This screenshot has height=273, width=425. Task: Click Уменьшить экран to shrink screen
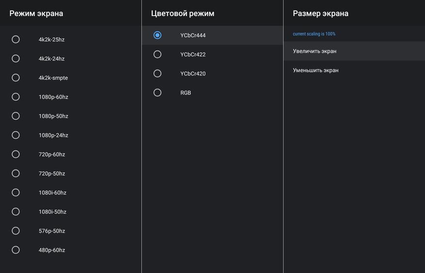pyautogui.click(x=315, y=70)
